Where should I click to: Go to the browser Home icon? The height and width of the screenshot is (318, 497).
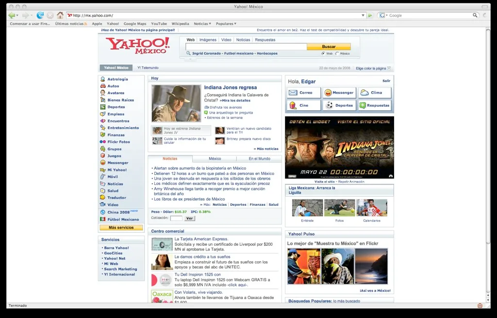coord(60,16)
